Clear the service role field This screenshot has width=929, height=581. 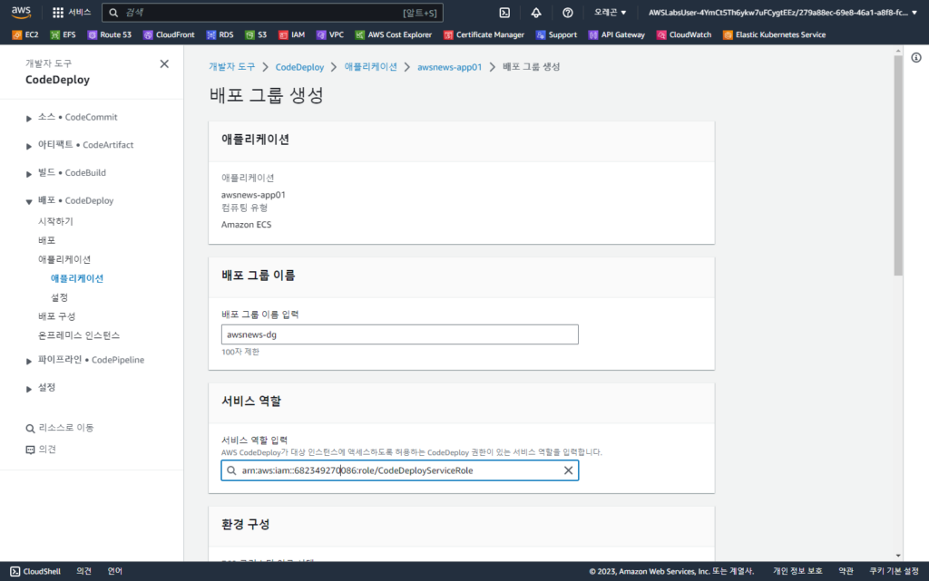click(x=568, y=470)
